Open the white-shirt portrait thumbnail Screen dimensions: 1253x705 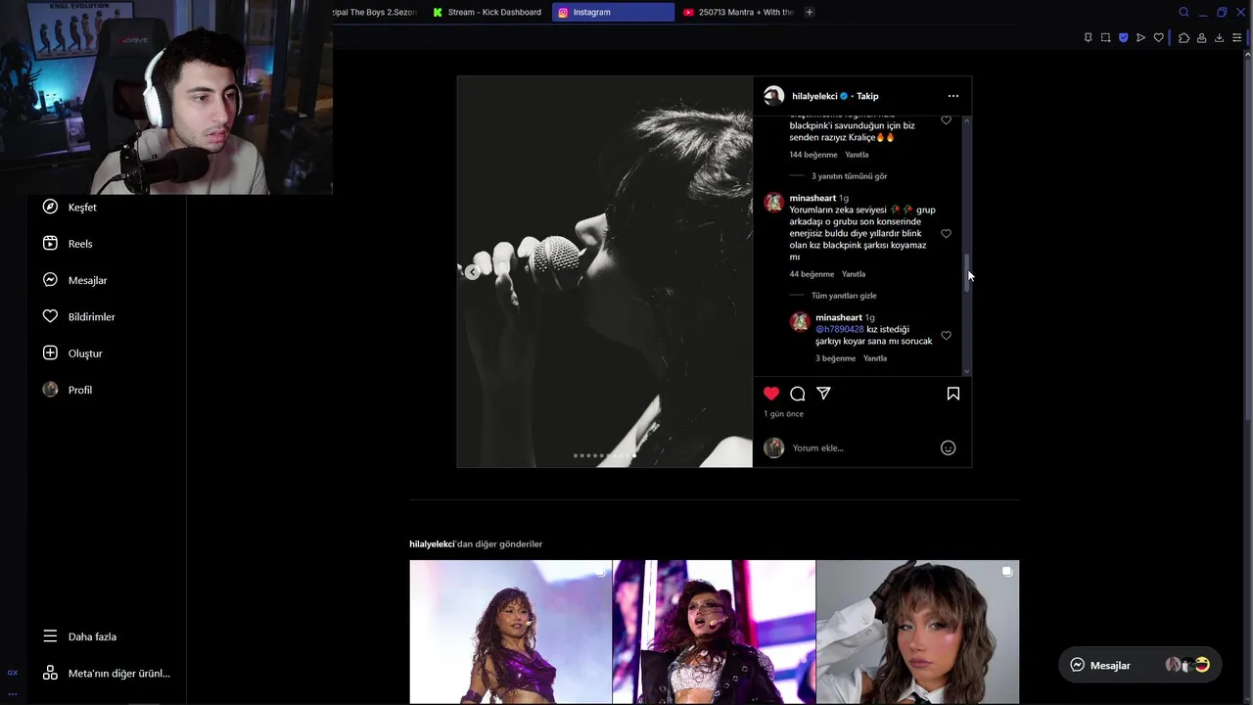tap(917, 632)
